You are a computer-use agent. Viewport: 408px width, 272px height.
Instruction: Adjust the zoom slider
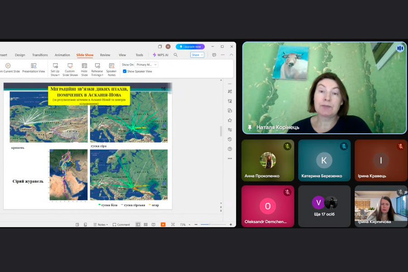pos(214,224)
